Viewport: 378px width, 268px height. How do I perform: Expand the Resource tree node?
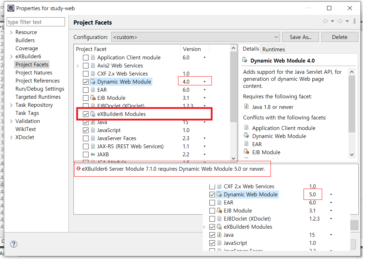[x=11, y=32]
